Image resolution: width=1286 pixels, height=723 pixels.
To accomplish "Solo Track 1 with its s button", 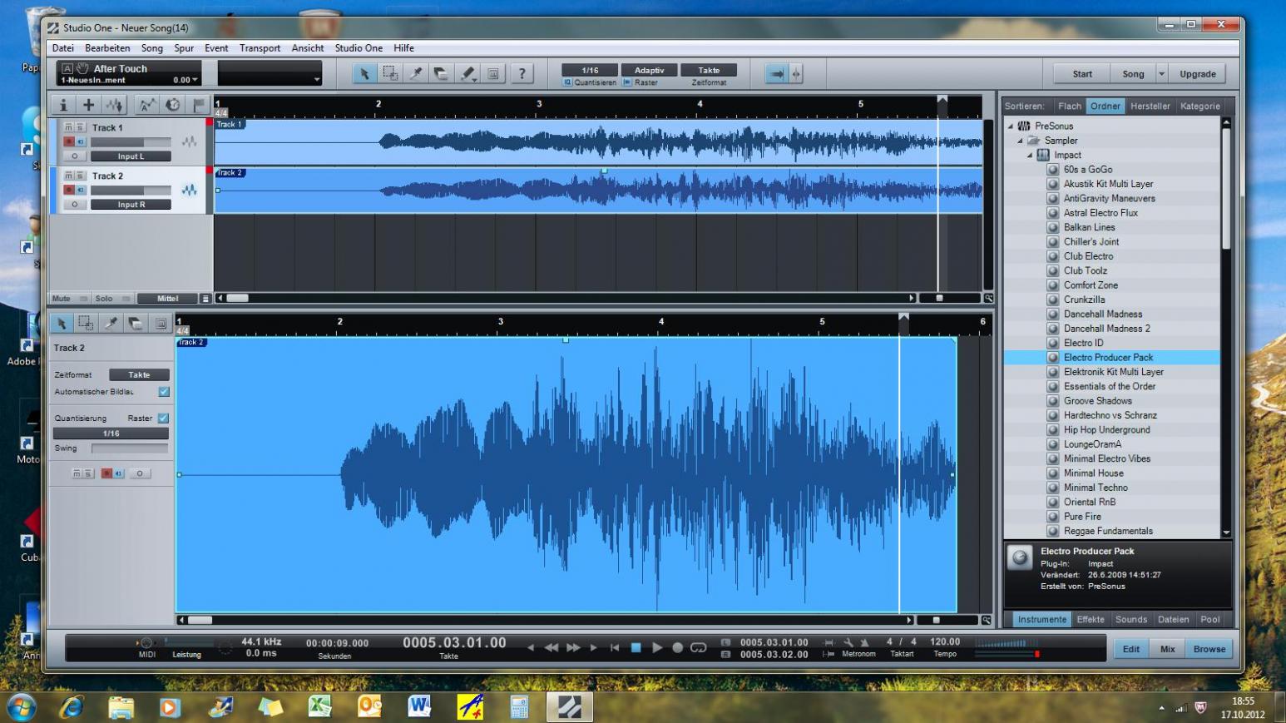I will (x=81, y=127).
